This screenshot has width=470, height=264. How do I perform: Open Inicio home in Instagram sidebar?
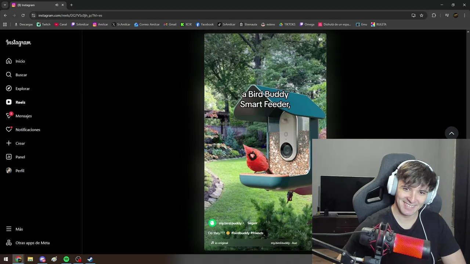point(15,61)
